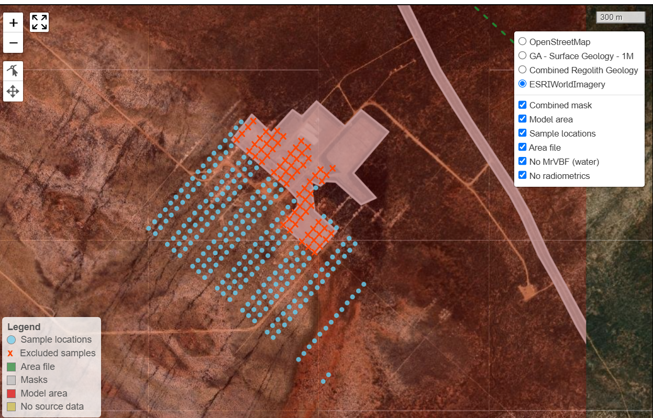Click the orange Excluded samples X symbol
This screenshot has width=653, height=418.
(x=10, y=353)
